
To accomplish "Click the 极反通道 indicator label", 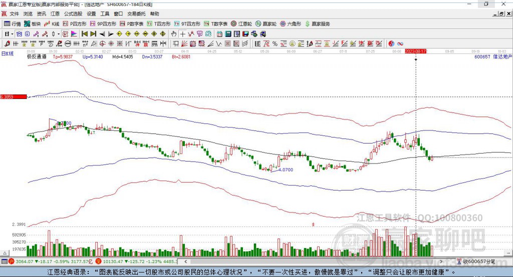I will click(37, 56).
